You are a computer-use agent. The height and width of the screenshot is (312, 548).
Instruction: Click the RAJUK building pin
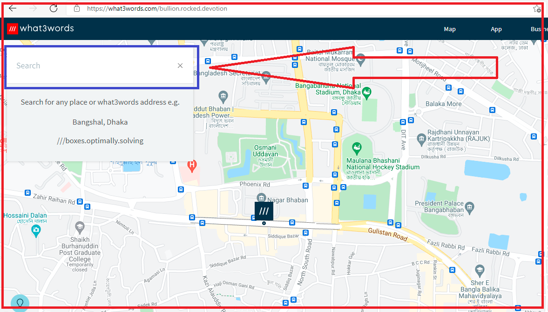click(422, 139)
